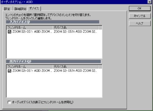Close the オーディオオプション ASIO dialog
The height and width of the screenshot is (111, 153).
[149, 2]
